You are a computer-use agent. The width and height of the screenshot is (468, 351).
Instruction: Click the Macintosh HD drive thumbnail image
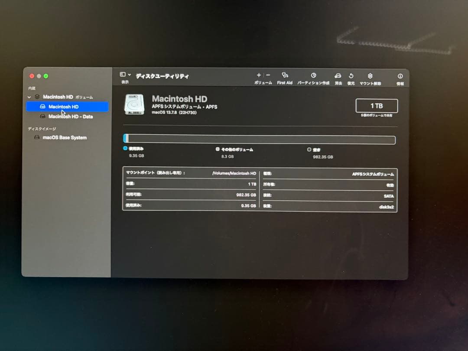click(x=135, y=104)
